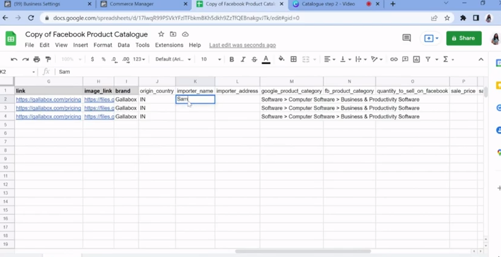Click the Undo arrow icon

pyautogui.click(x=14, y=59)
